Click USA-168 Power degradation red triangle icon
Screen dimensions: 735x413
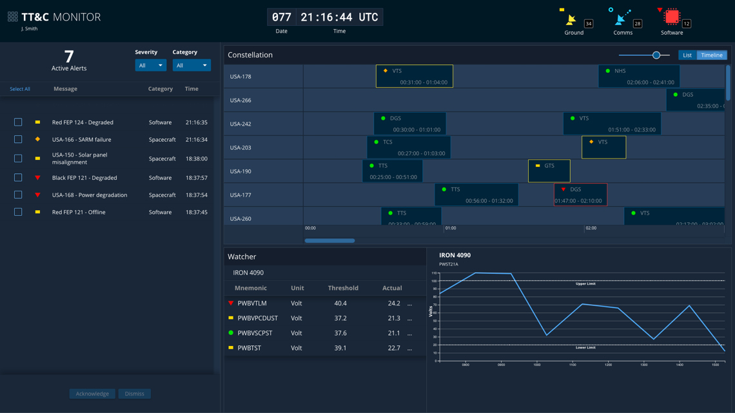pyautogui.click(x=37, y=195)
